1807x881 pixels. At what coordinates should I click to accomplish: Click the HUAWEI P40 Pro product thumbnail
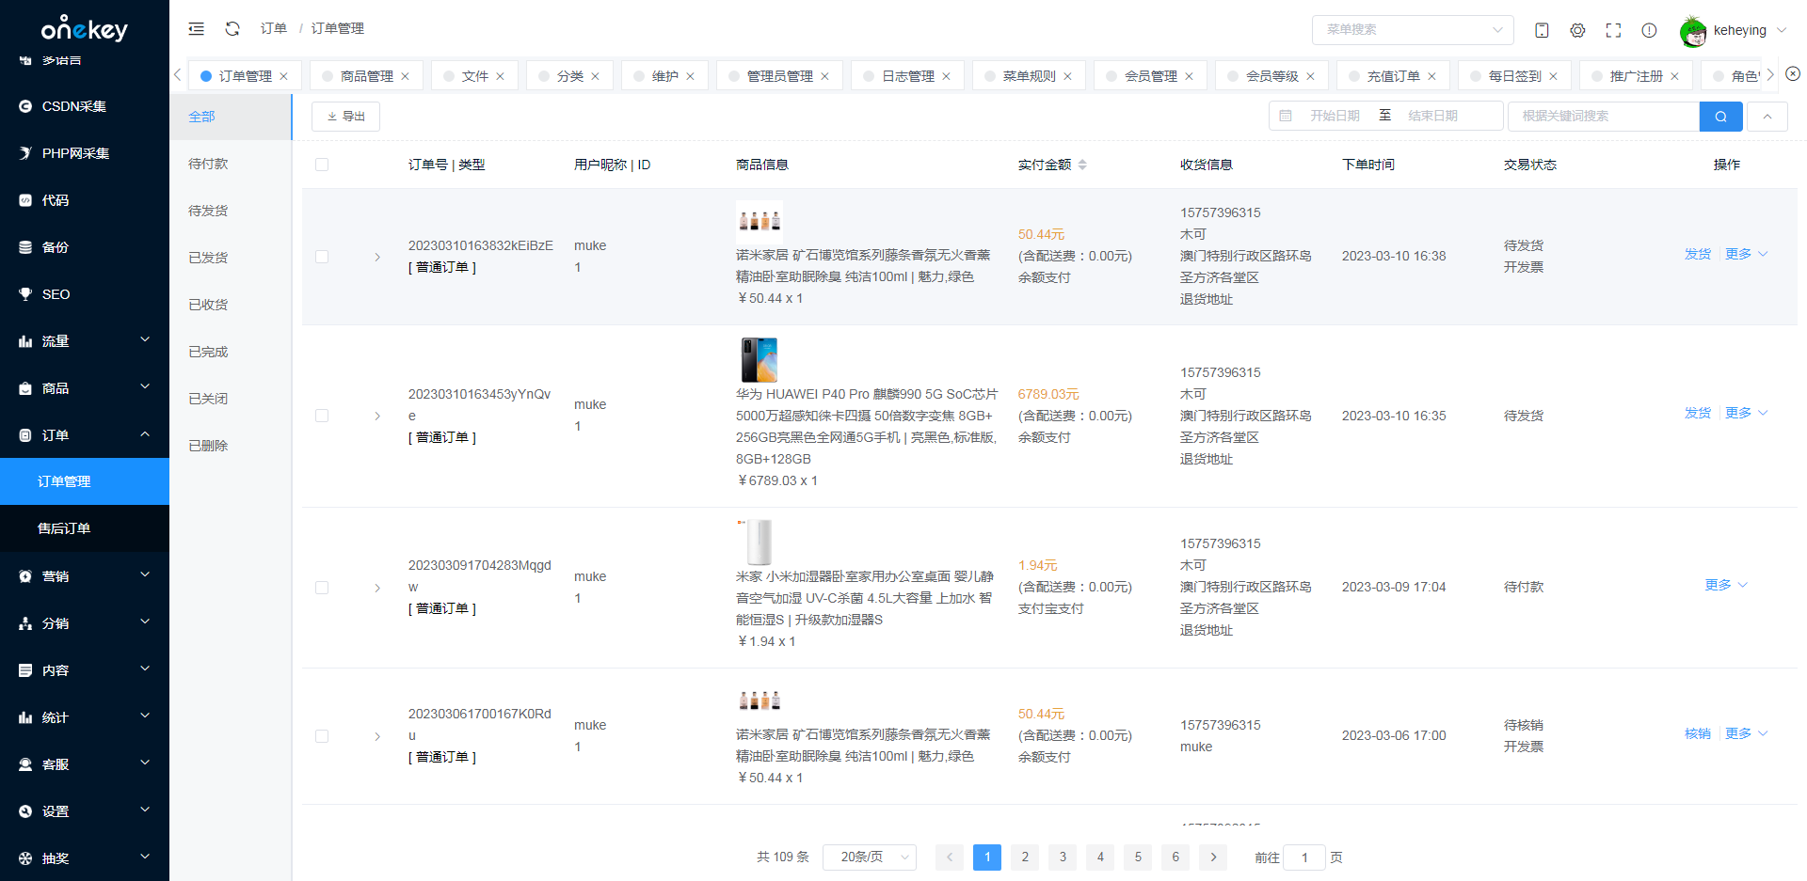tap(760, 359)
